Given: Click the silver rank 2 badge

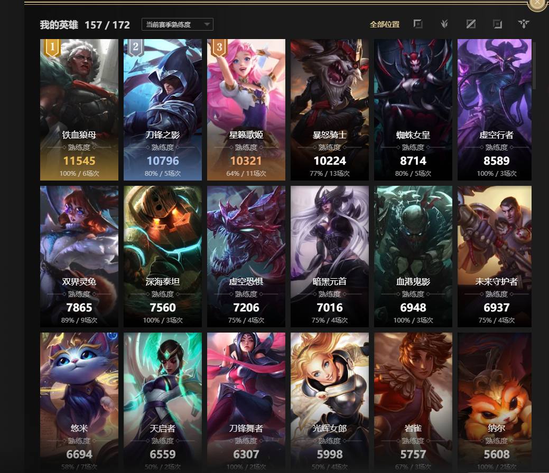Looking at the screenshot, I should (x=136, y=47).
